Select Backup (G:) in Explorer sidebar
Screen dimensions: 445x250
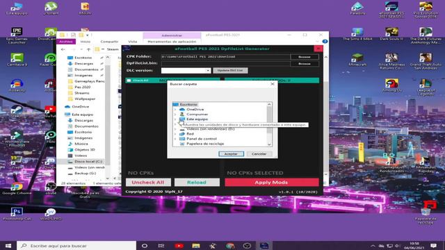pyautogui.click(x=85, y=173)
